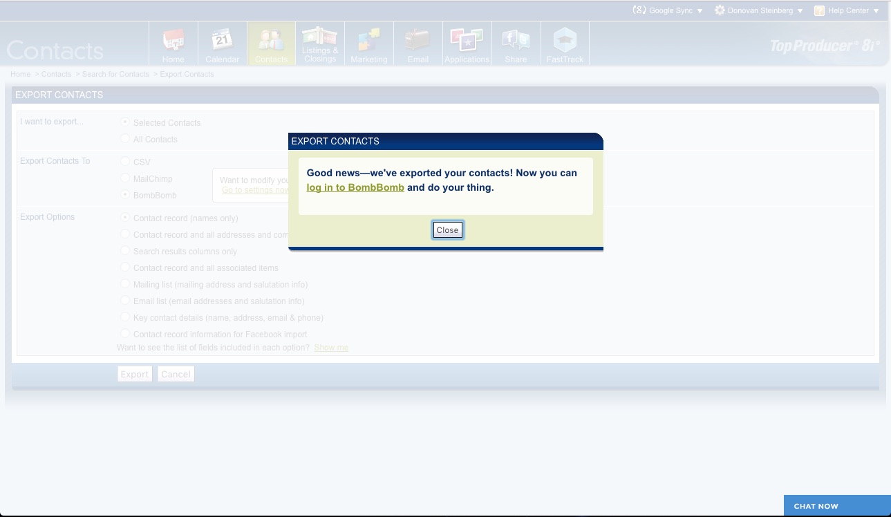Click the Export Contacts To label

[55, 161]
